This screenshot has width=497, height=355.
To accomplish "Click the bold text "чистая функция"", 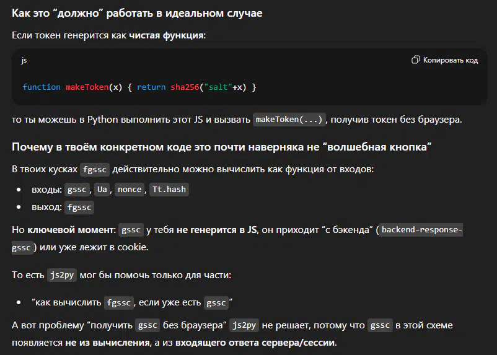I will (x=166, y=35).
